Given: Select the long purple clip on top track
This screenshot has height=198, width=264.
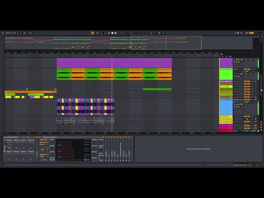Looking at the screenshot, I should point(114,63).
